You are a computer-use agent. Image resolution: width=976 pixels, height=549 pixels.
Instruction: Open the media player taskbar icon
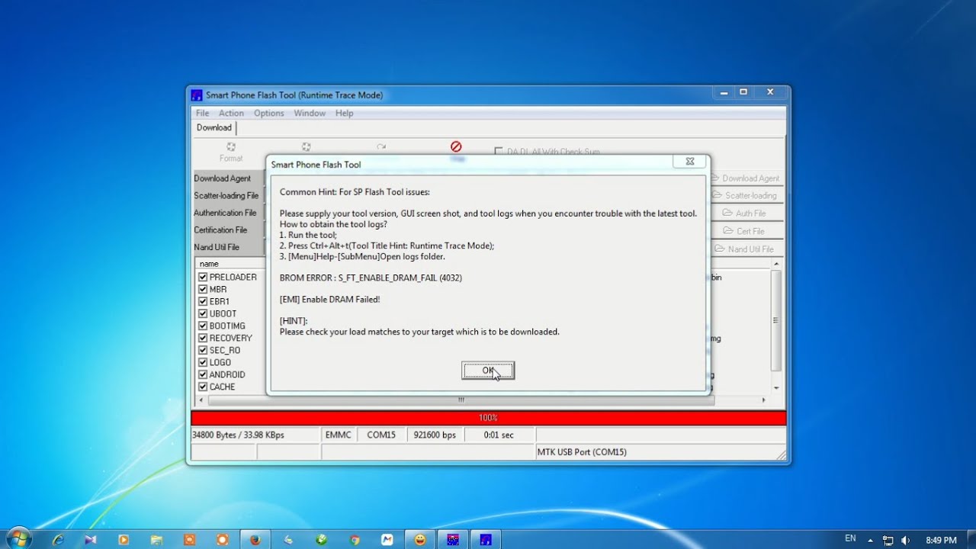tap(124, 539)
